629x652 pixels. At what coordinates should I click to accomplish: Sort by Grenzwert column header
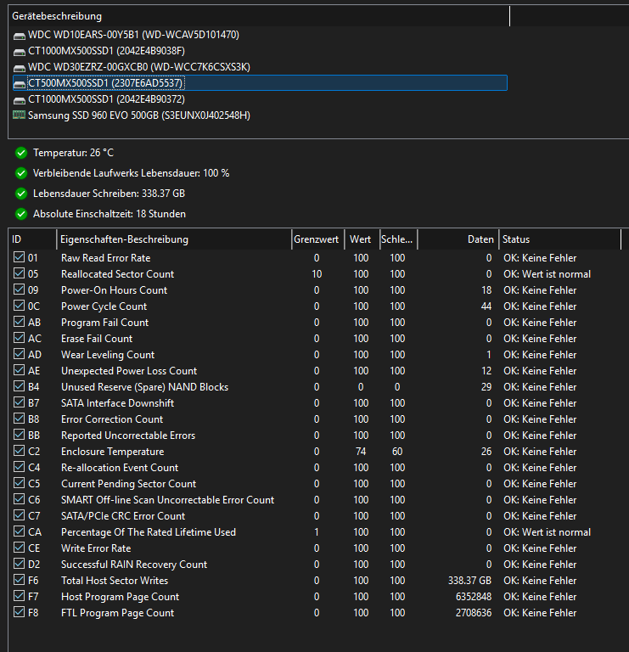pyautogui.click(x=317, y=239)
